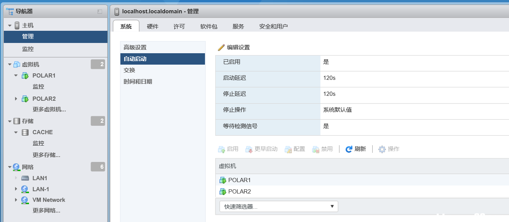
Task: Click the LAN1 network adapter icon
Action: click(x=25, y=178)
